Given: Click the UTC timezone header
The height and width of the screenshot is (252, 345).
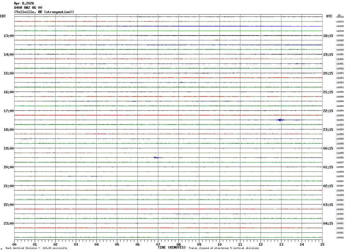Looking at the screenshot, I should click(x=329, y=16).
